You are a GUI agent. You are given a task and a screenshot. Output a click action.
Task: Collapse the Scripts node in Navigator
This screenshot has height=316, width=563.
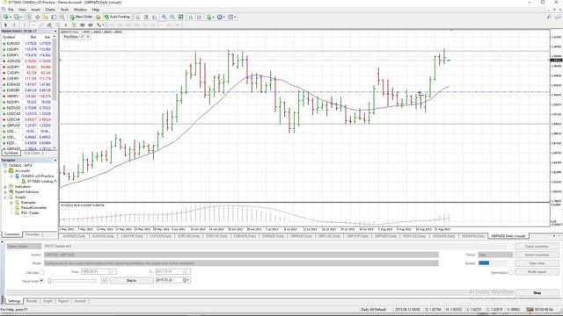tap(5, 197)
